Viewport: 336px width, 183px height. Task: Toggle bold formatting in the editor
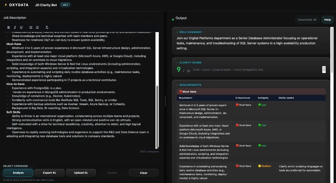point(8,27)
